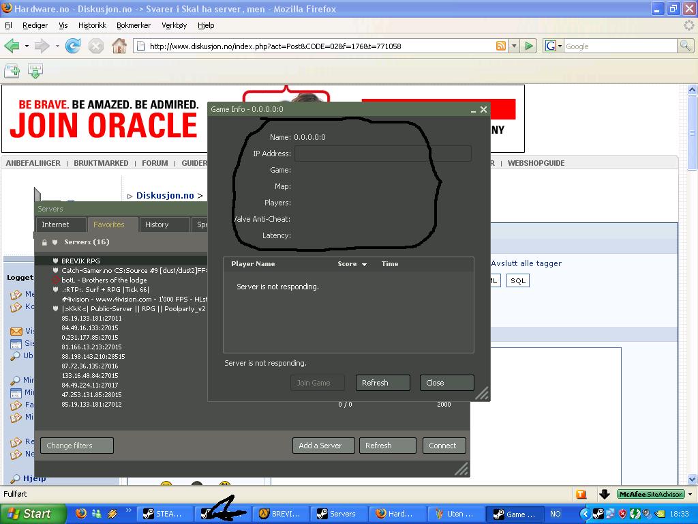Click the green plus bookmarks toolbar icon
This screenshot has width=698, height=524.
[x=12, y=71]
